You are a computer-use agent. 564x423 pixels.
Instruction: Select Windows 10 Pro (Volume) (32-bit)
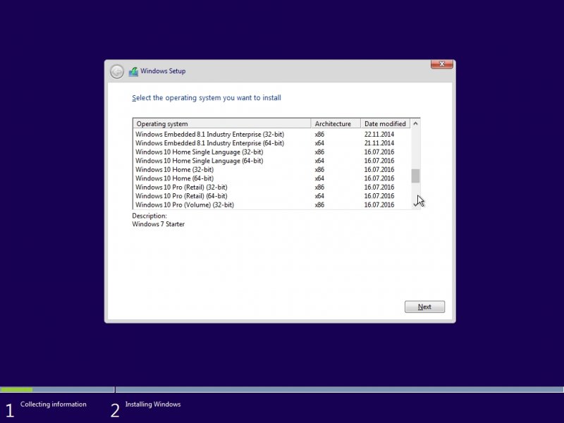coord(272,204)
